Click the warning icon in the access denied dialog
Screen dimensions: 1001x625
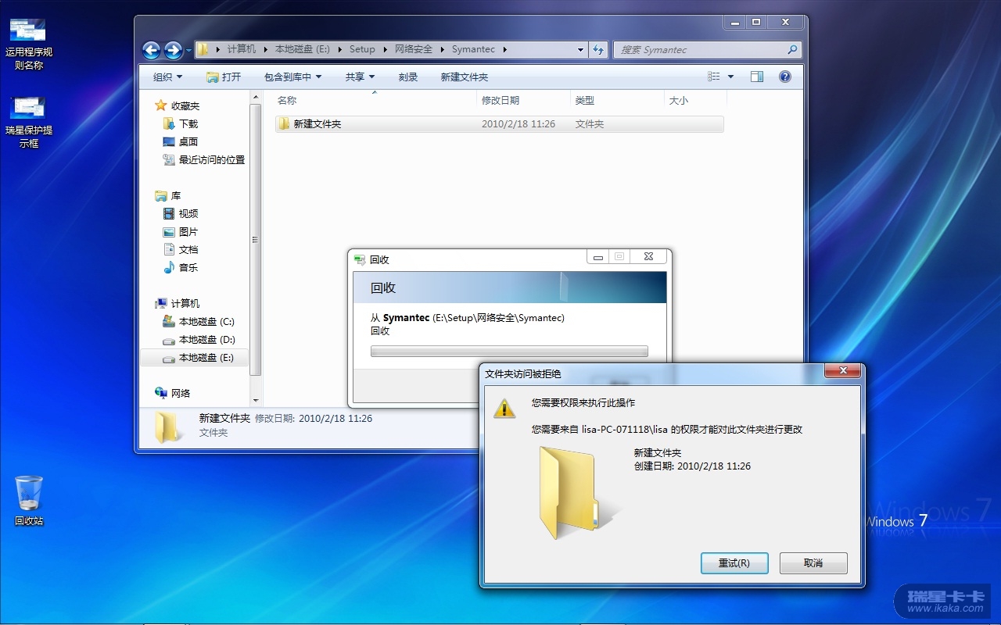504,408
